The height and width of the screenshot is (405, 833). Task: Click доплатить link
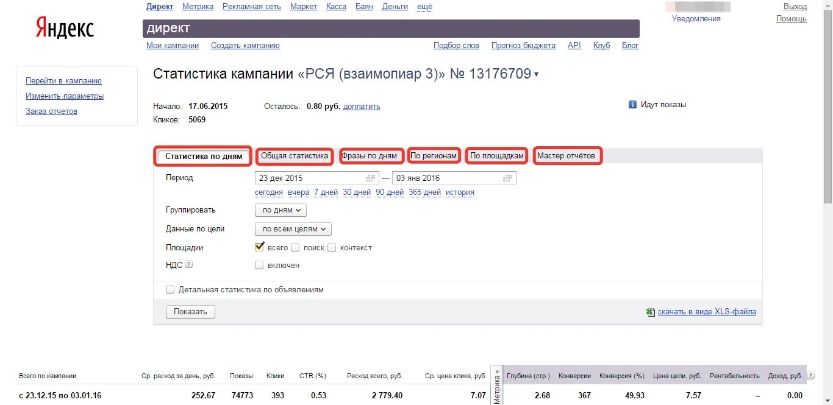pyautogui.click(x=362, y=107)
